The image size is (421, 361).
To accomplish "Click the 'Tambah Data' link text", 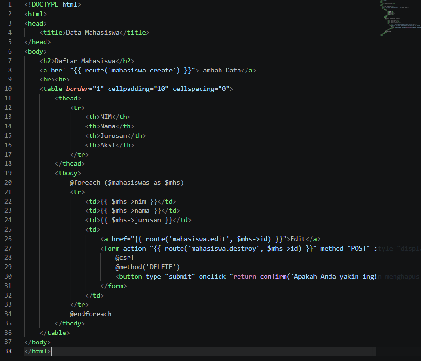I will 220,70.
